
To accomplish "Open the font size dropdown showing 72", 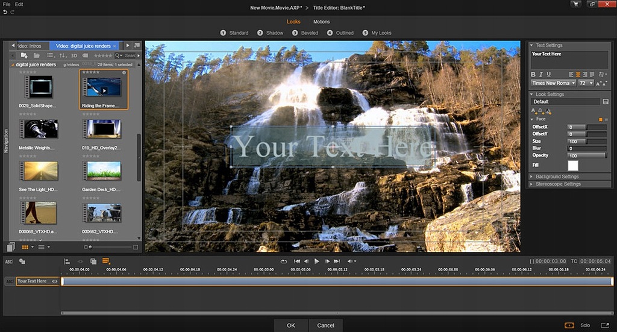I will pos(586,83).
